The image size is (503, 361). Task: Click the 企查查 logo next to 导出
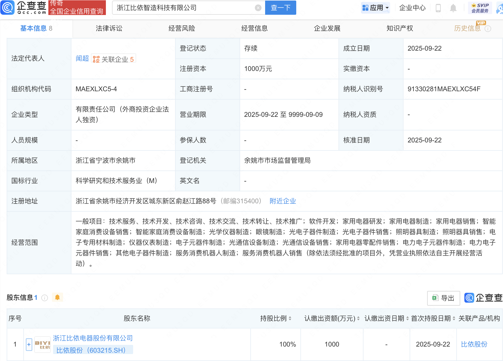(484, 298)
